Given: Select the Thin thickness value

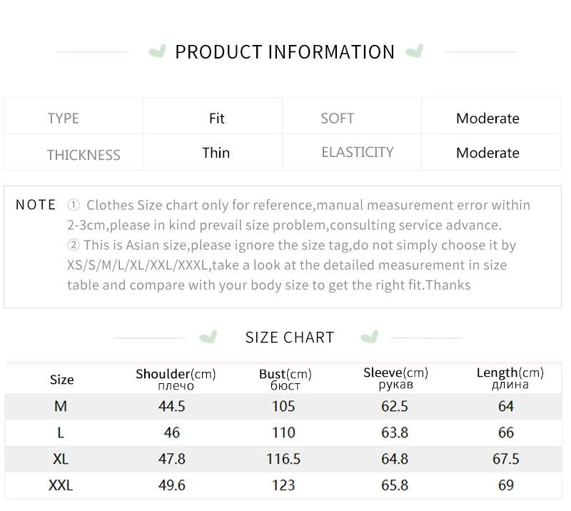Looking at the screenshot, I should pyautogui.click(x=216, y=153).
